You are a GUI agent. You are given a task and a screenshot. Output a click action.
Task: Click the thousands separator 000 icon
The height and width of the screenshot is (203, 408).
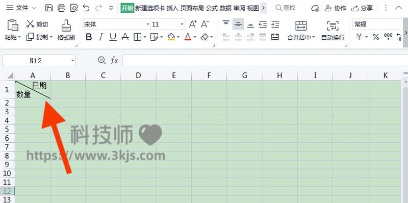tap(388, 37)
